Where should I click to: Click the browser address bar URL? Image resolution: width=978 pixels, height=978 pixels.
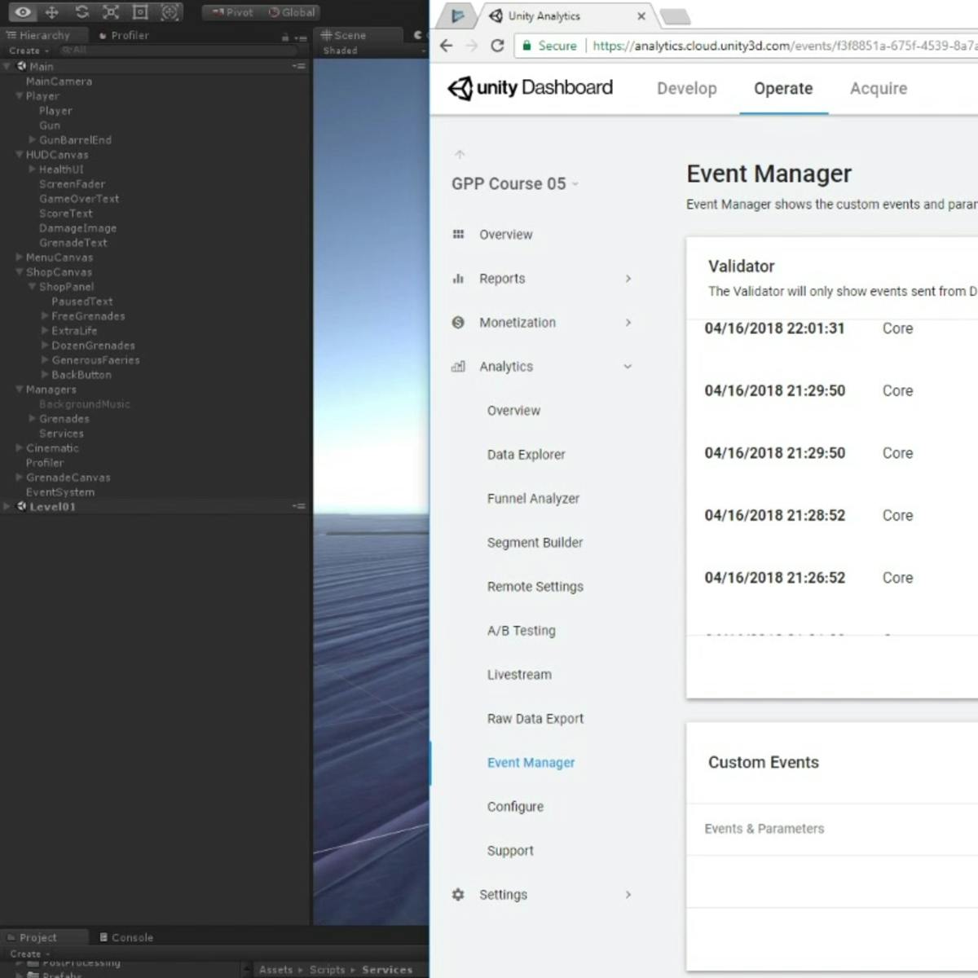[784, 46]
